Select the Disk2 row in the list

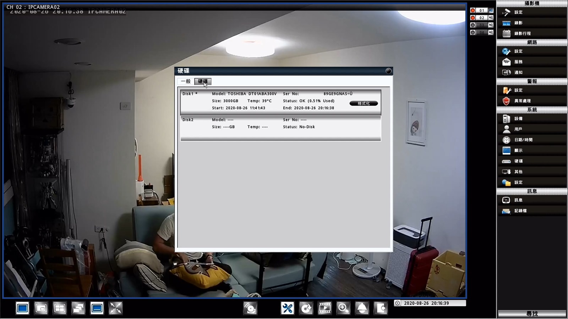[280, 128]
